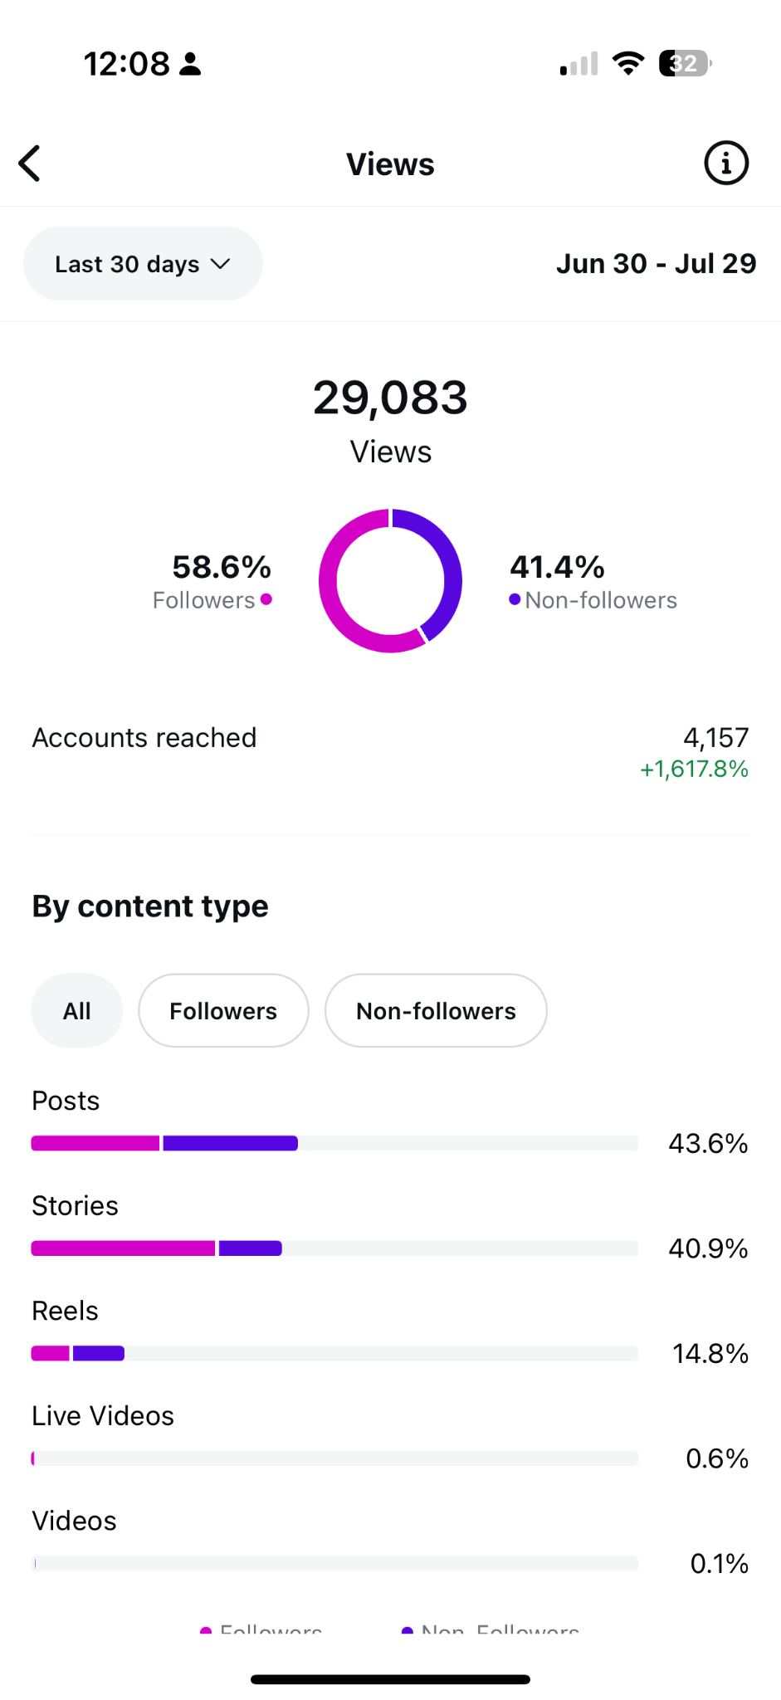Tap the battery indicator icon
Screen dimensions: 781x1700
[685, 63]
